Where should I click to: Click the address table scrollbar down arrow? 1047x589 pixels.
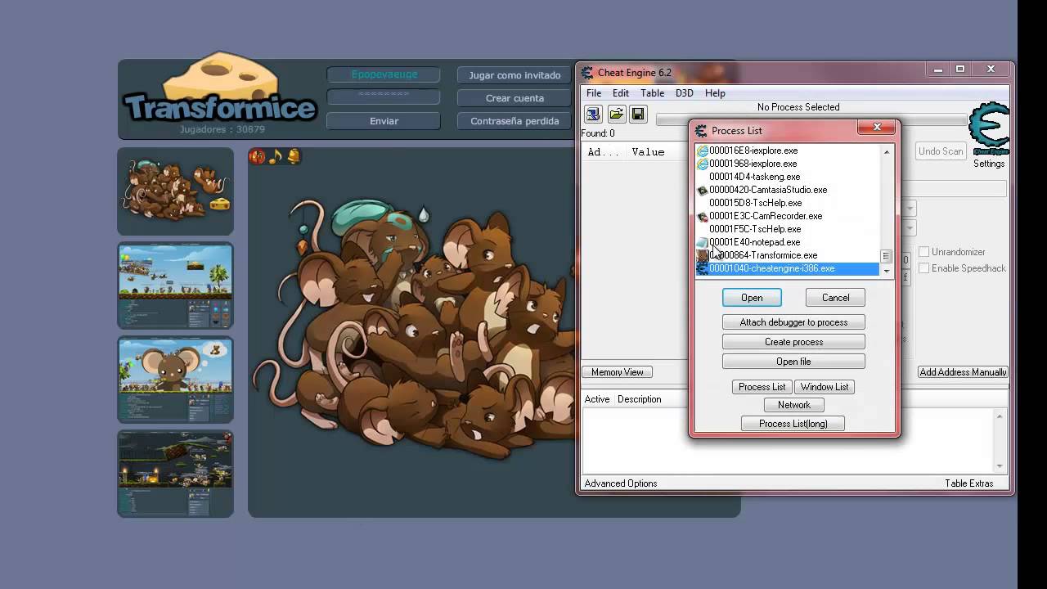(1000, 466)
